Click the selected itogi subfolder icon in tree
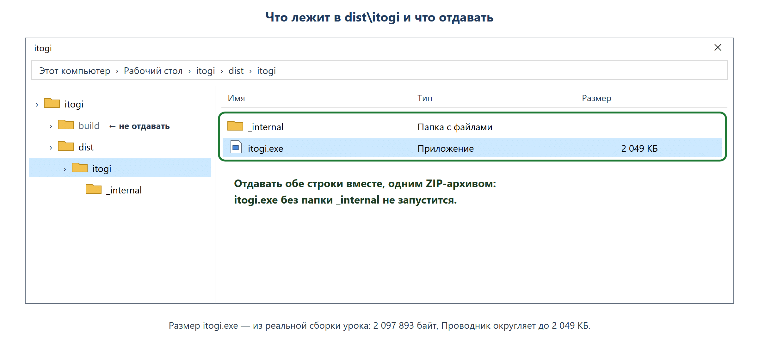 pos(80,168)
